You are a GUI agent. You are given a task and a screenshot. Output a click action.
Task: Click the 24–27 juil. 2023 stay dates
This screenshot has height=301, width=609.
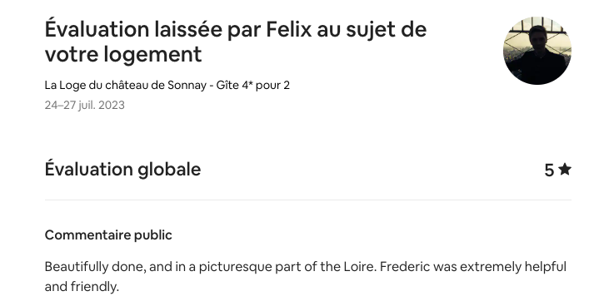(85, 105)
